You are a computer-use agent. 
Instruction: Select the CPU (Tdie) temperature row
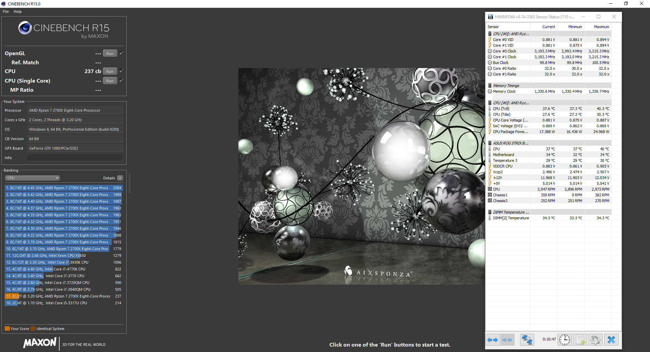click(x=549, y=114)
